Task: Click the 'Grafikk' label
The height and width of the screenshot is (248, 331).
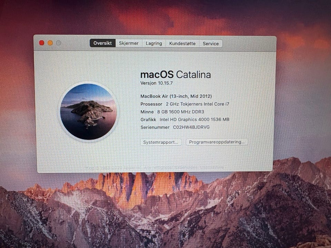Action: pos(148,120)
